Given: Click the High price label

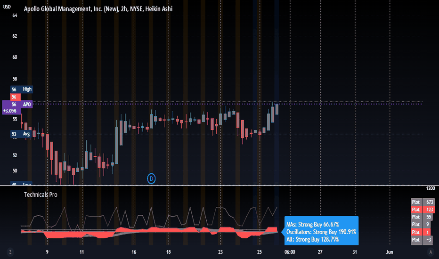Looking at the screenshot, I should 27,89.
